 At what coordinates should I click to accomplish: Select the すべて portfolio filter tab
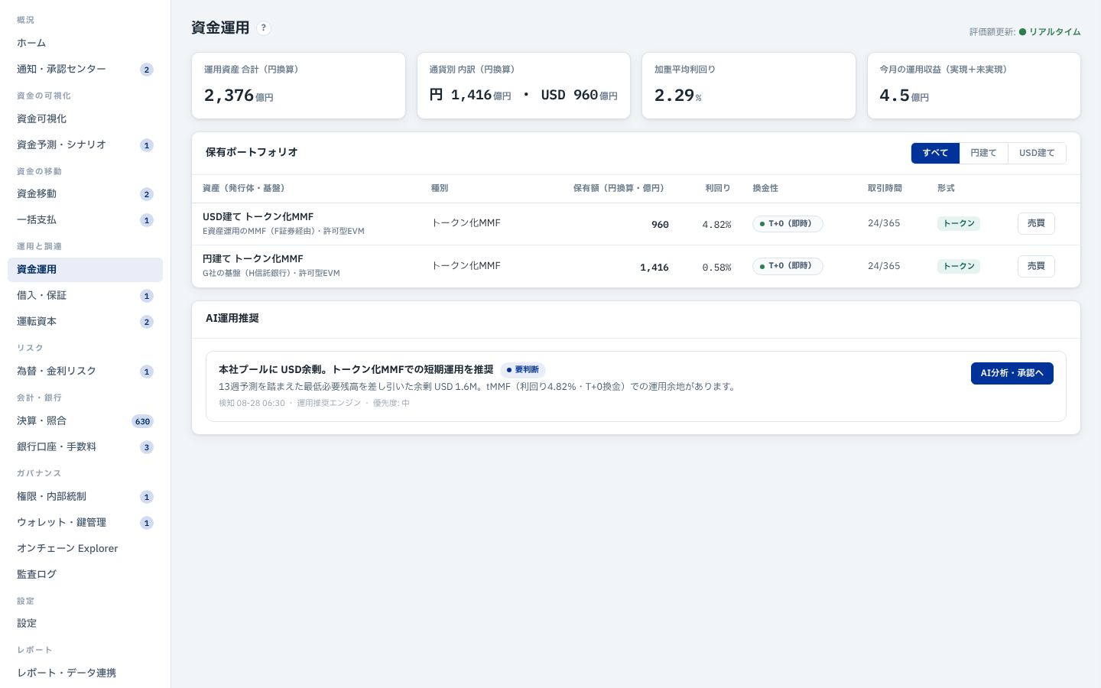[x=935, y=153]
